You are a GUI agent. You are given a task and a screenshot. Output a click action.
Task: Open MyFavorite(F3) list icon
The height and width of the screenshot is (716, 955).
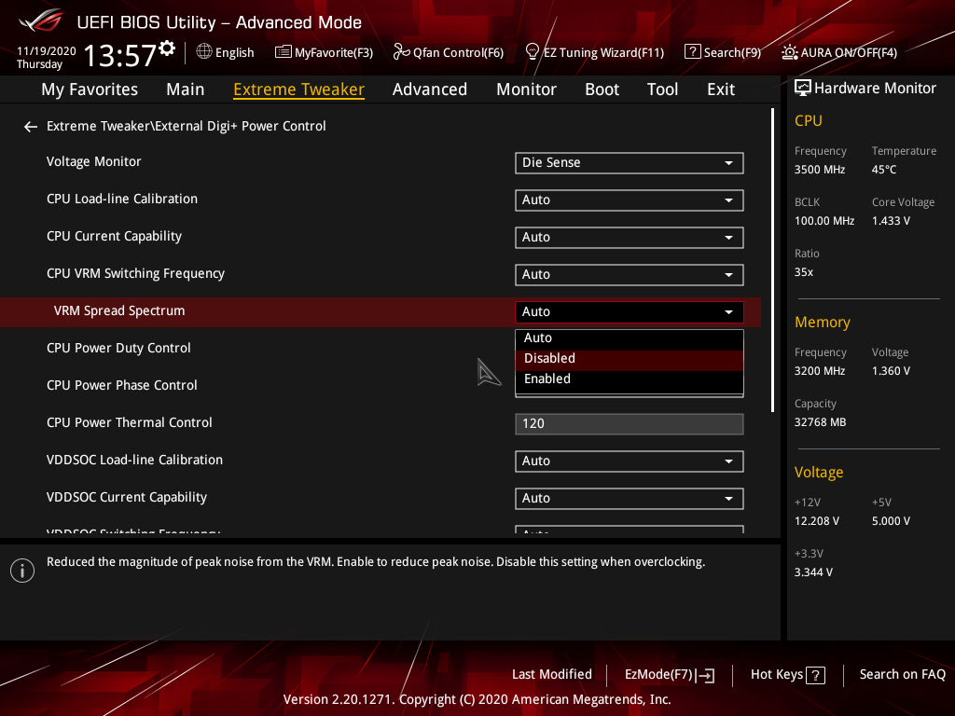pos(284,52)
